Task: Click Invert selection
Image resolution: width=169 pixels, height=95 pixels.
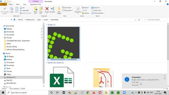Action: 97,13
